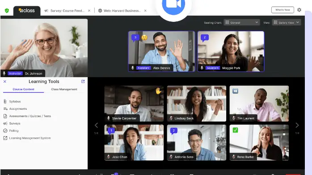
Task: Click the Surveys megaphone icon
Action: [x=5, y=123]
